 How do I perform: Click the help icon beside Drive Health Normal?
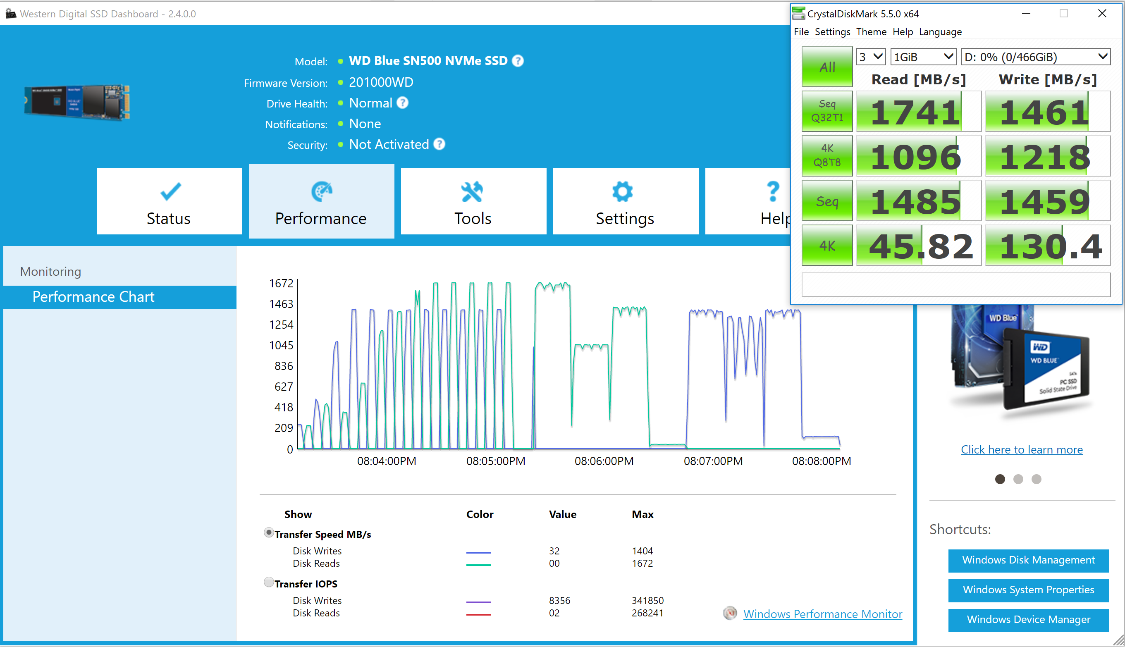click(403, 103)
